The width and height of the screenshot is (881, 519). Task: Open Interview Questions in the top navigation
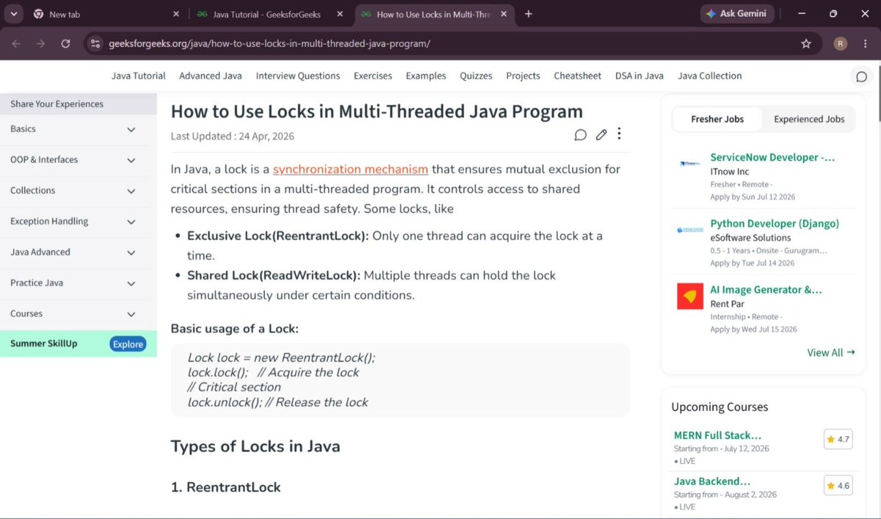point(298,76)
